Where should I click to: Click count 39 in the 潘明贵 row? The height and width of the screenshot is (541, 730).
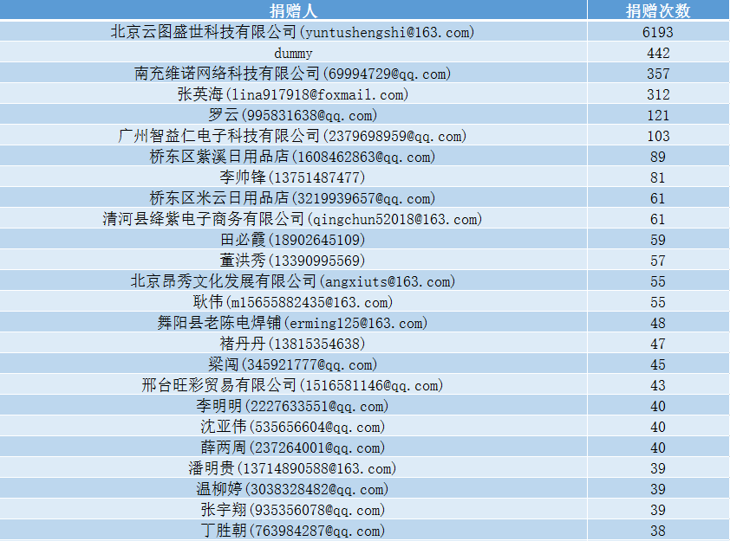pyautogui.click(x=658, y=468)
